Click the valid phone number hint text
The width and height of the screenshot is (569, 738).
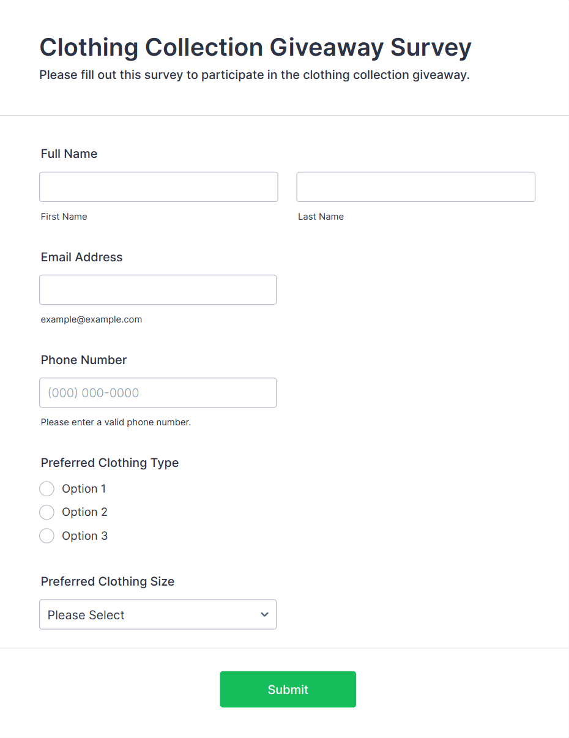coord(116,422)
